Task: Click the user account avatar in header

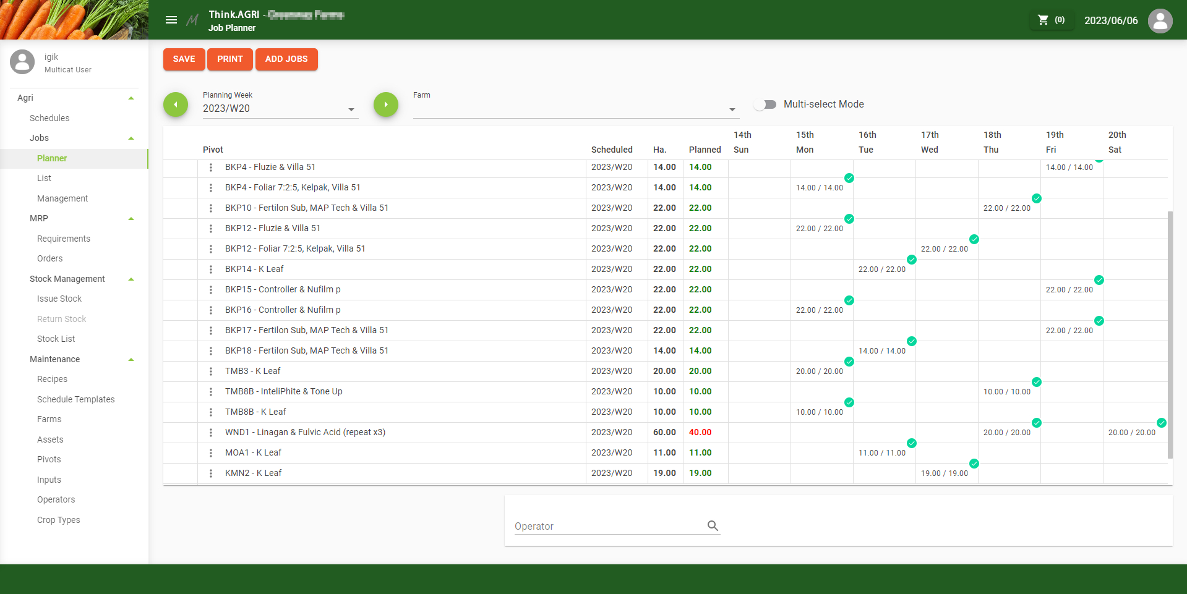Action: click(1160, 20)
